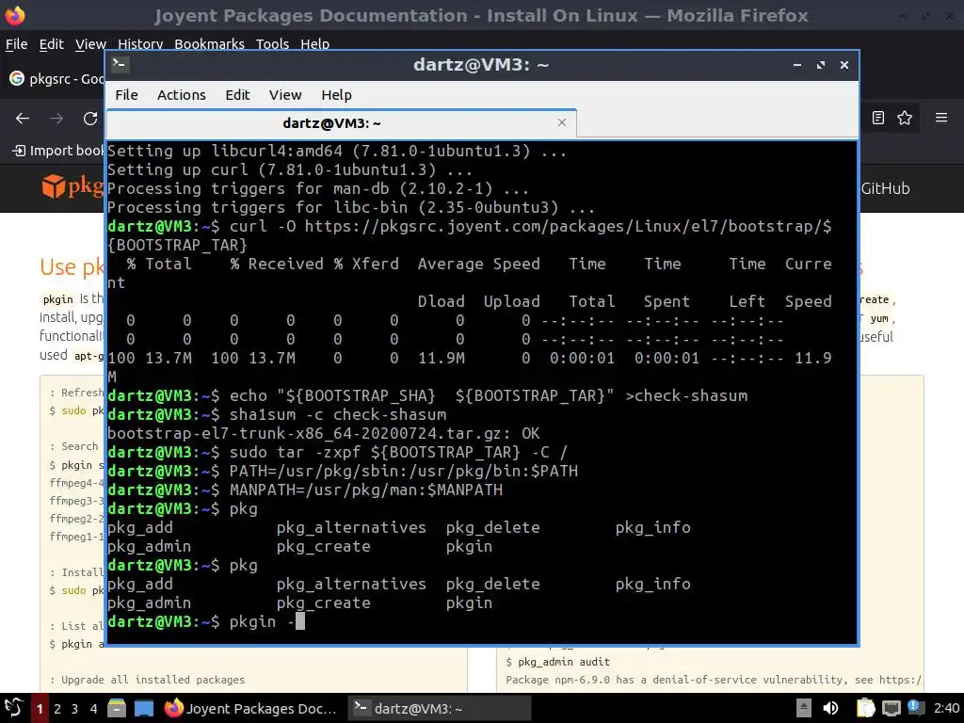Open Firefox Edit menu
The image size is (964, 723).
tap(51, 44)
